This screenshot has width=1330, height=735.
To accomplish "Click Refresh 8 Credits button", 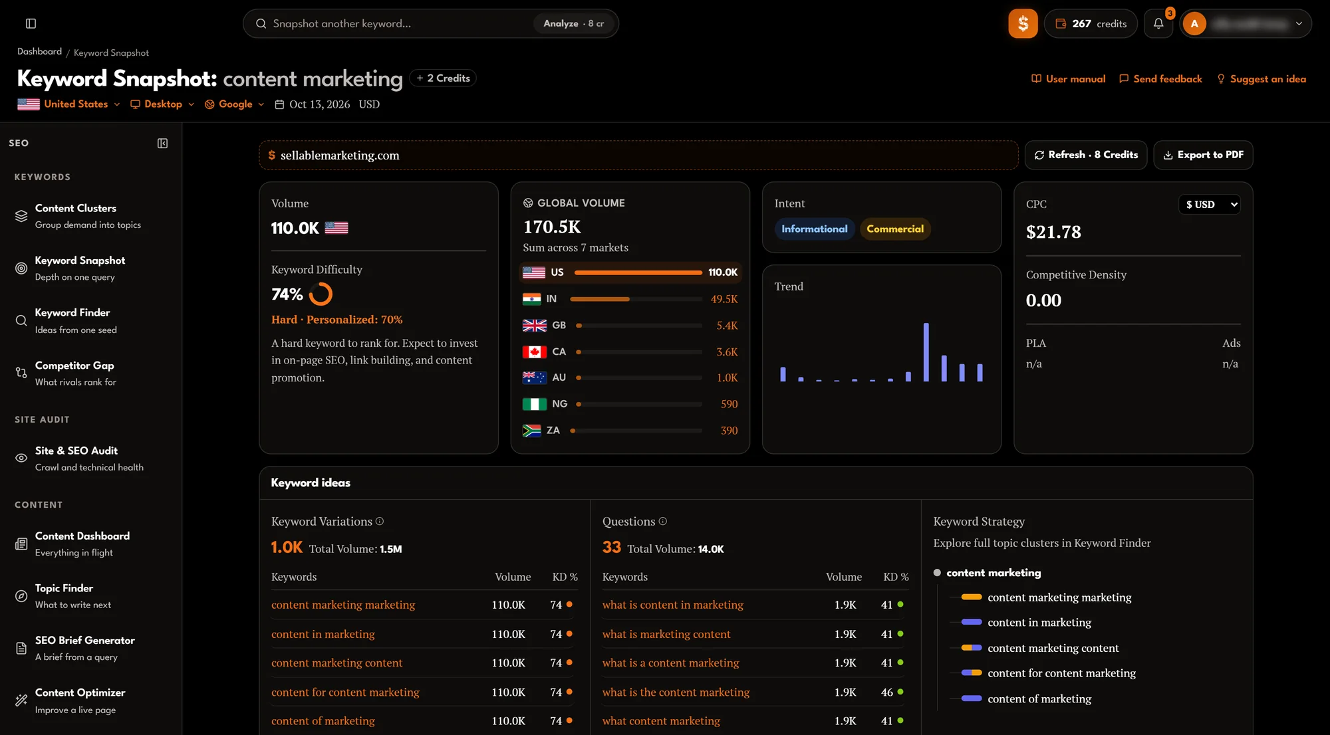I will pyautogui.click(x=1086, y=155).
